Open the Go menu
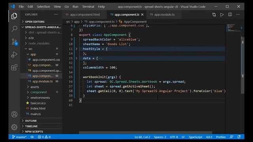Image resolution: width=253 pixels, height=142 pixels. pos(67,7)
